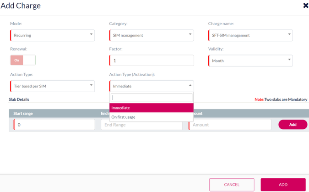Image resolution: width=309 pixels, height=192 pixels.
Task: Open the Mode dropdown showing Recurring
Action: tap(52, 35)
